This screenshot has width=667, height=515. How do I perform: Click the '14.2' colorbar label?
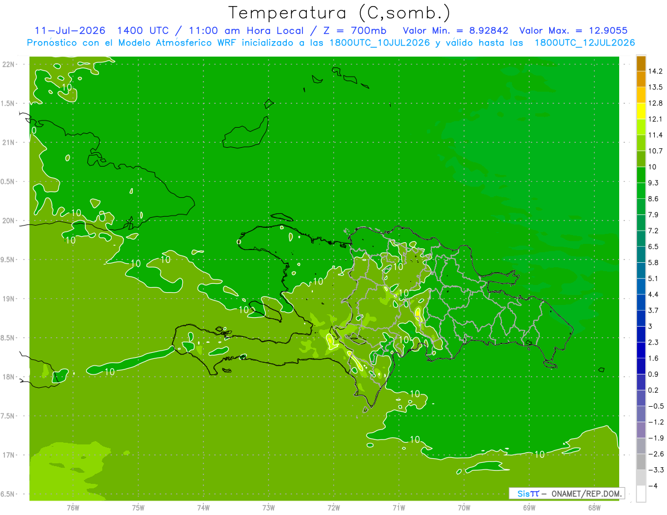[655, 71]
